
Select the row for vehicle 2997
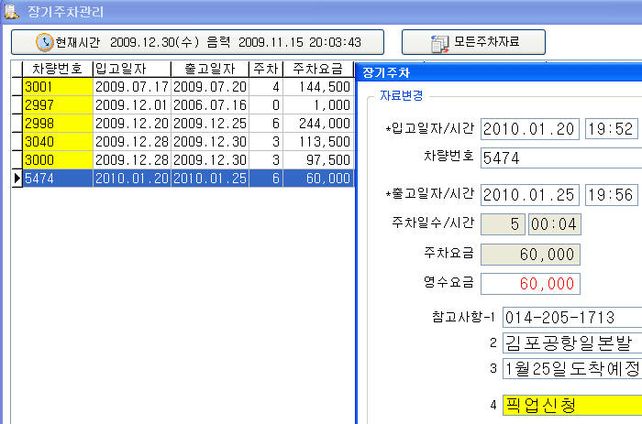(x=183, y=105)
